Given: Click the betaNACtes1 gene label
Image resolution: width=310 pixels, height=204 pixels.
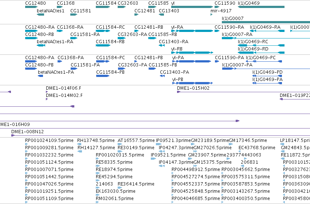Looking at the screenshot, I should (x=51, y=11).
